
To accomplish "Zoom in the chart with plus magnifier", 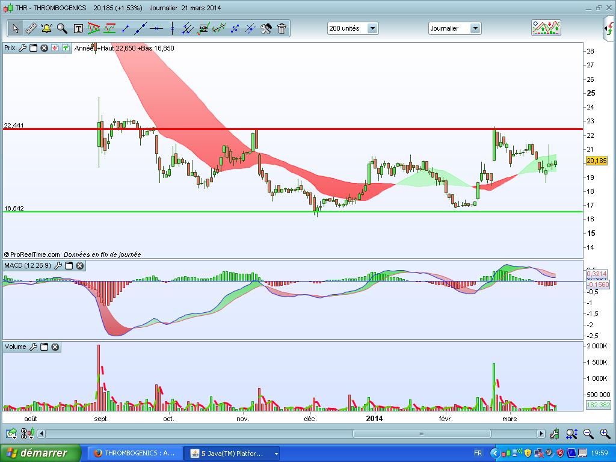I will [x=605, y=434].
